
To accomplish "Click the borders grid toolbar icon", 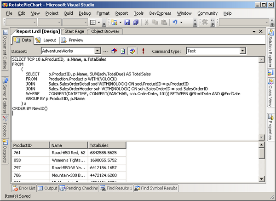I will [x=93, y=23].
